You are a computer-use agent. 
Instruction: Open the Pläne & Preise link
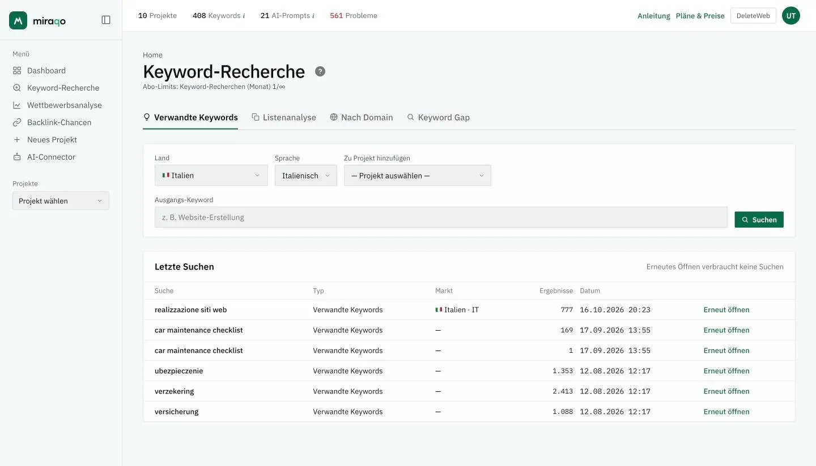click(700, 16)
